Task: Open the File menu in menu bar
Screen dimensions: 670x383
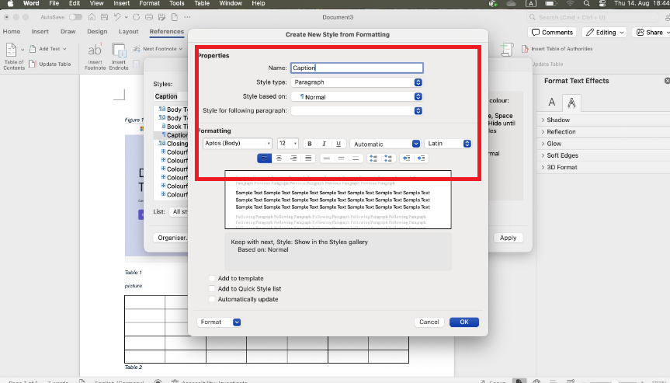Action: click(x=54, y=3)
